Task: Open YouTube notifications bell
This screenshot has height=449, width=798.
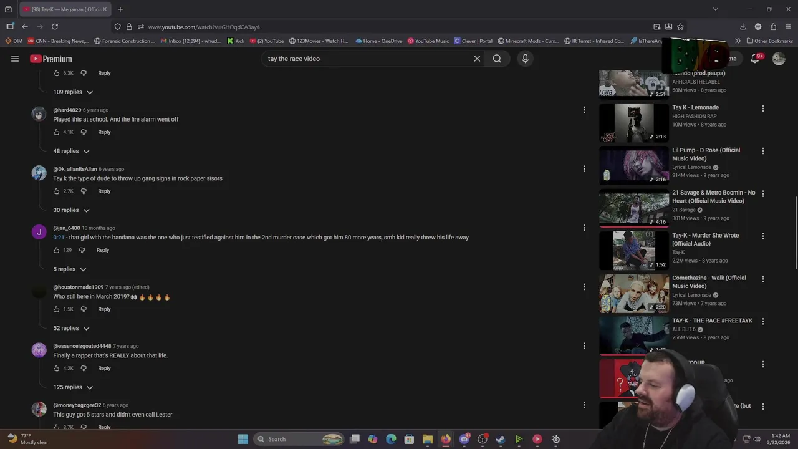Action: pyautogui.click(x=755, y=59)
